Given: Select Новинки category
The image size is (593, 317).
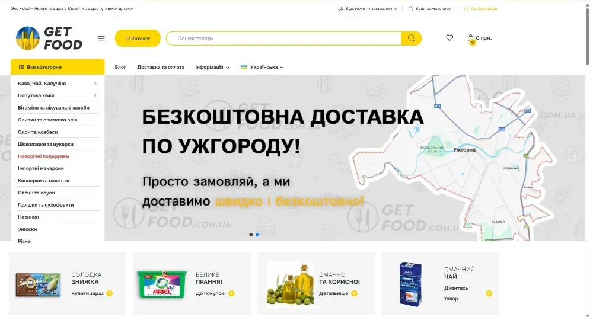Looking at the screenshot, I should pyautogui.click(x=28, y=217).
